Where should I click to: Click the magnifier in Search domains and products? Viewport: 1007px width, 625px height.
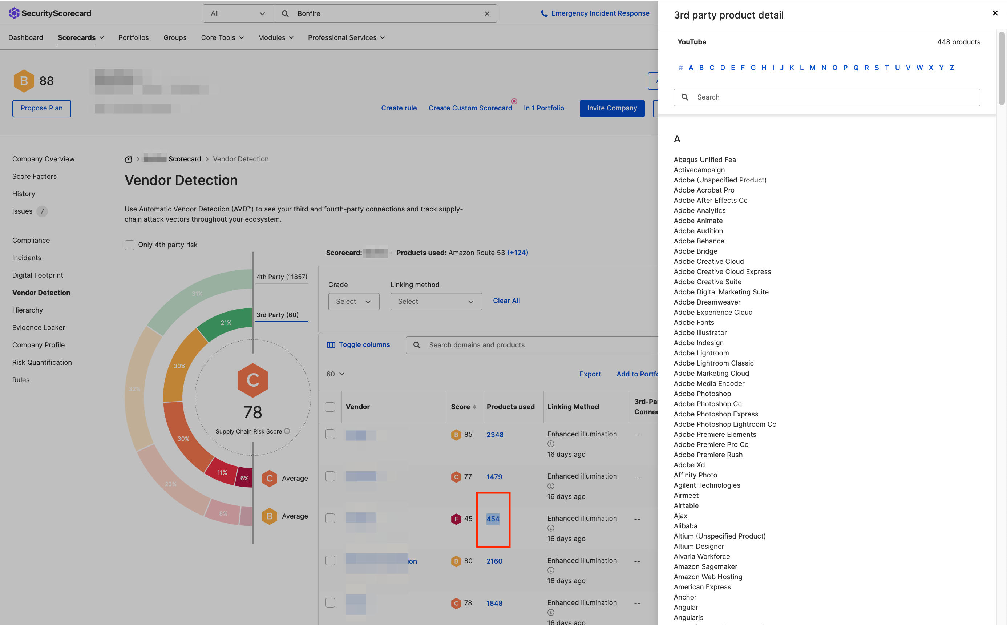click(417, 345)
